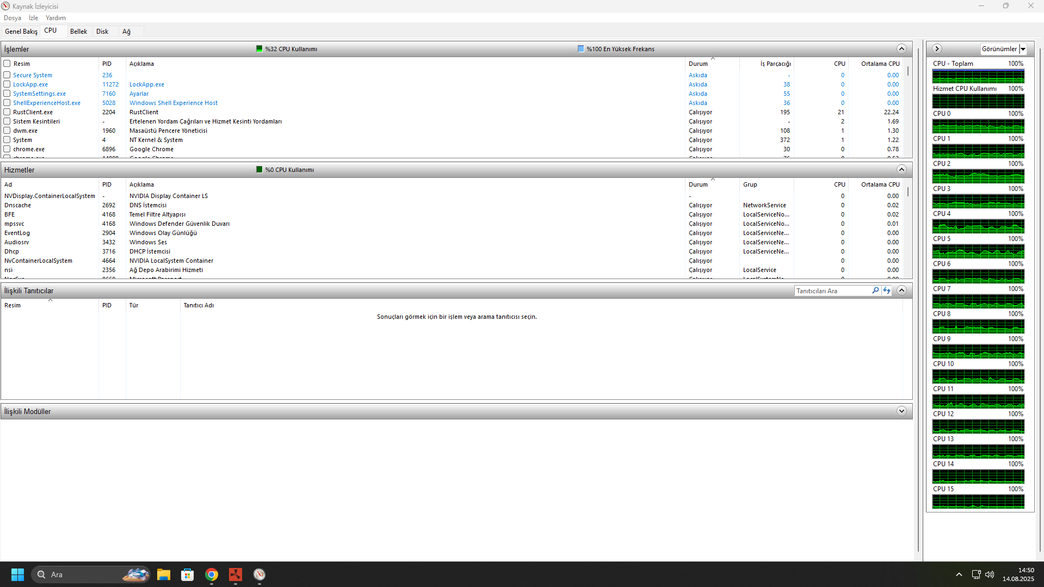Click the Hizmet CPU Kullanımı graph
1044x587 pixels.
pyautogui.click(x=978, y=101)
